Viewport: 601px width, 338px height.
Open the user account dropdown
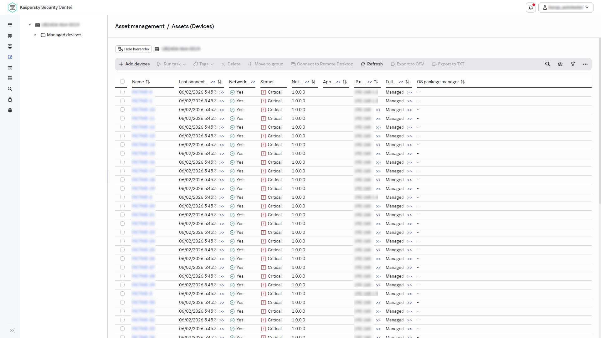[x=566, y=8]
